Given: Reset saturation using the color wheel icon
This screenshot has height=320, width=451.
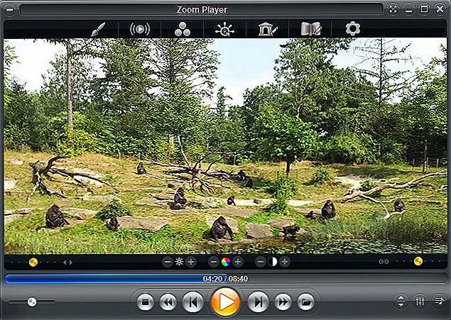Looking at the screenshot, I should pyautogui.click(x=226, y=262).
